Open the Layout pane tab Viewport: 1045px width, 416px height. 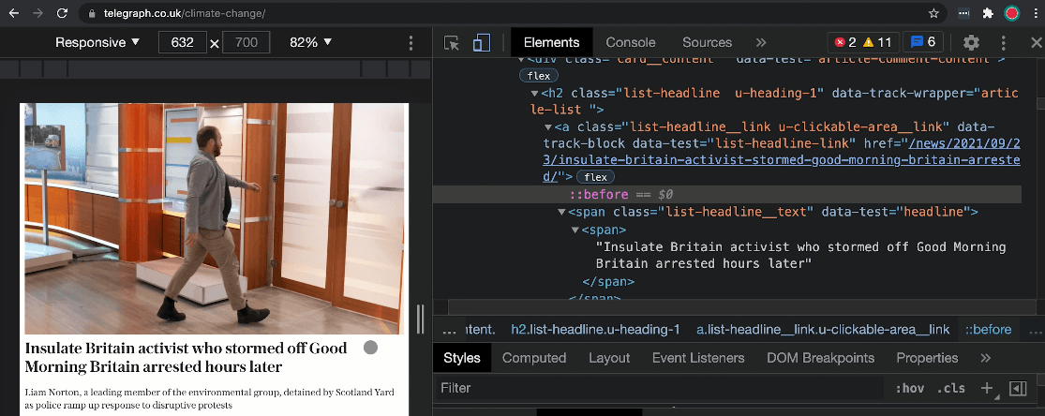click(x=609, y=358)
